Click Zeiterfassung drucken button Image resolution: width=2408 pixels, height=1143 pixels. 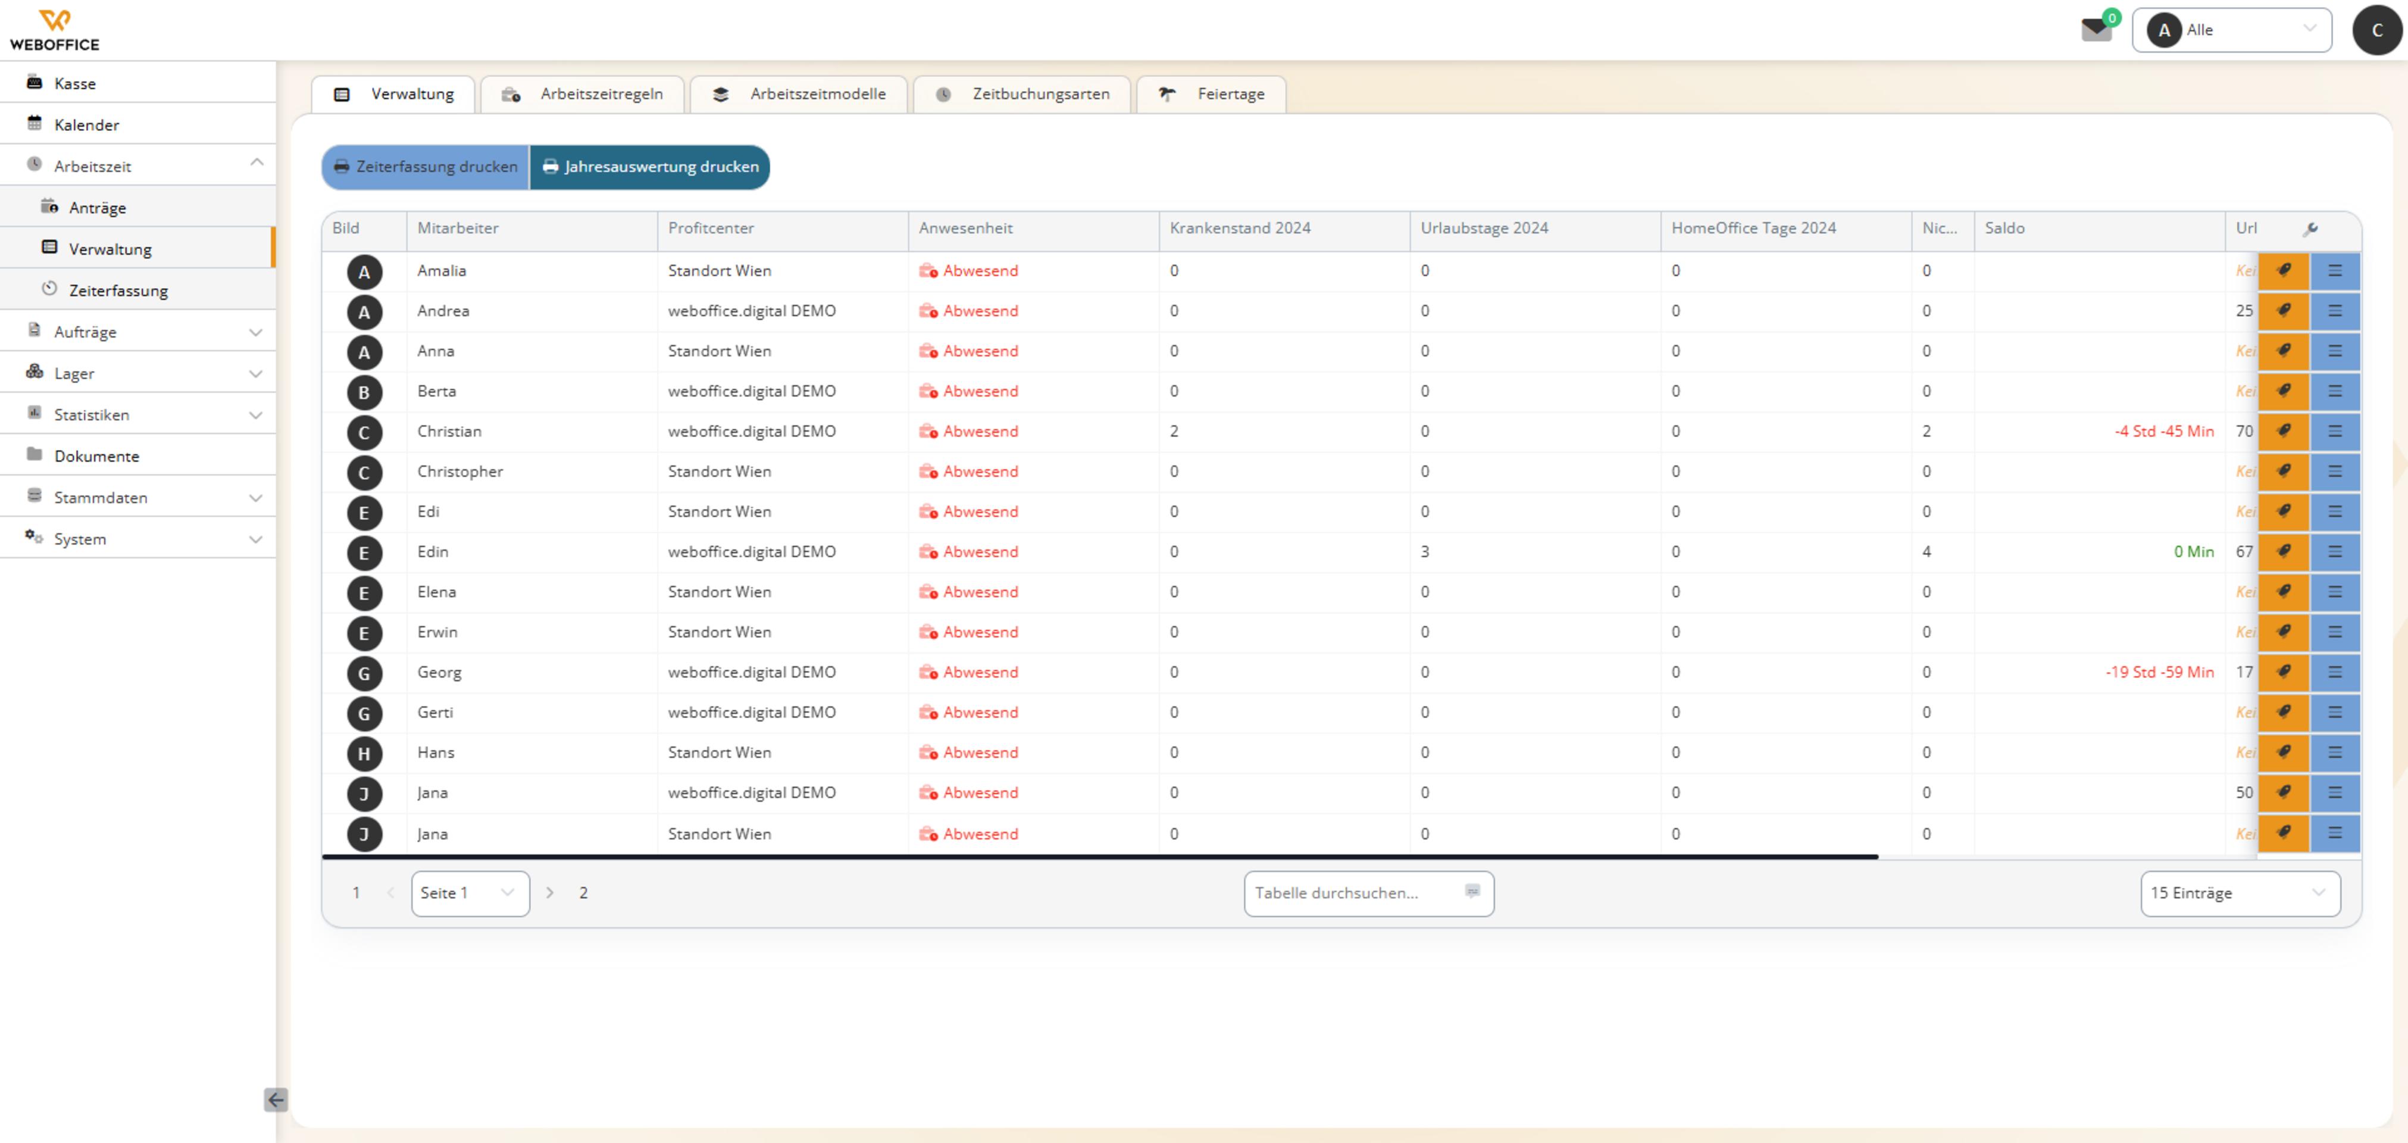(x=426, y=167)
